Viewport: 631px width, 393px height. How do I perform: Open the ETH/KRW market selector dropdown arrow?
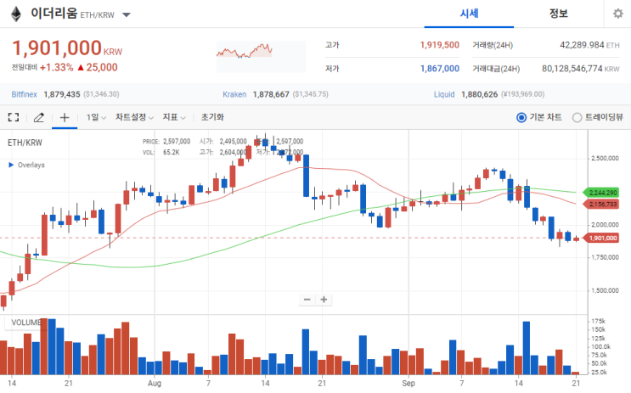coord(127,15)
